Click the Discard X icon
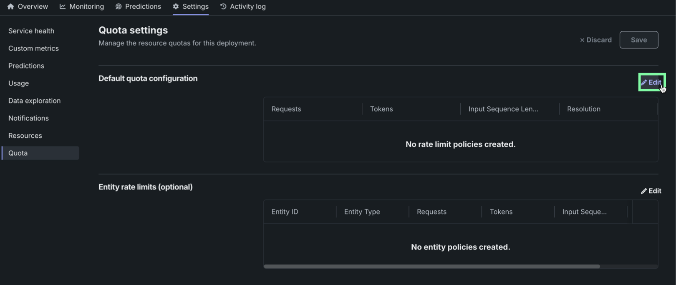The height and width of the screenshot is (285, 676). [x=582, y=40]
